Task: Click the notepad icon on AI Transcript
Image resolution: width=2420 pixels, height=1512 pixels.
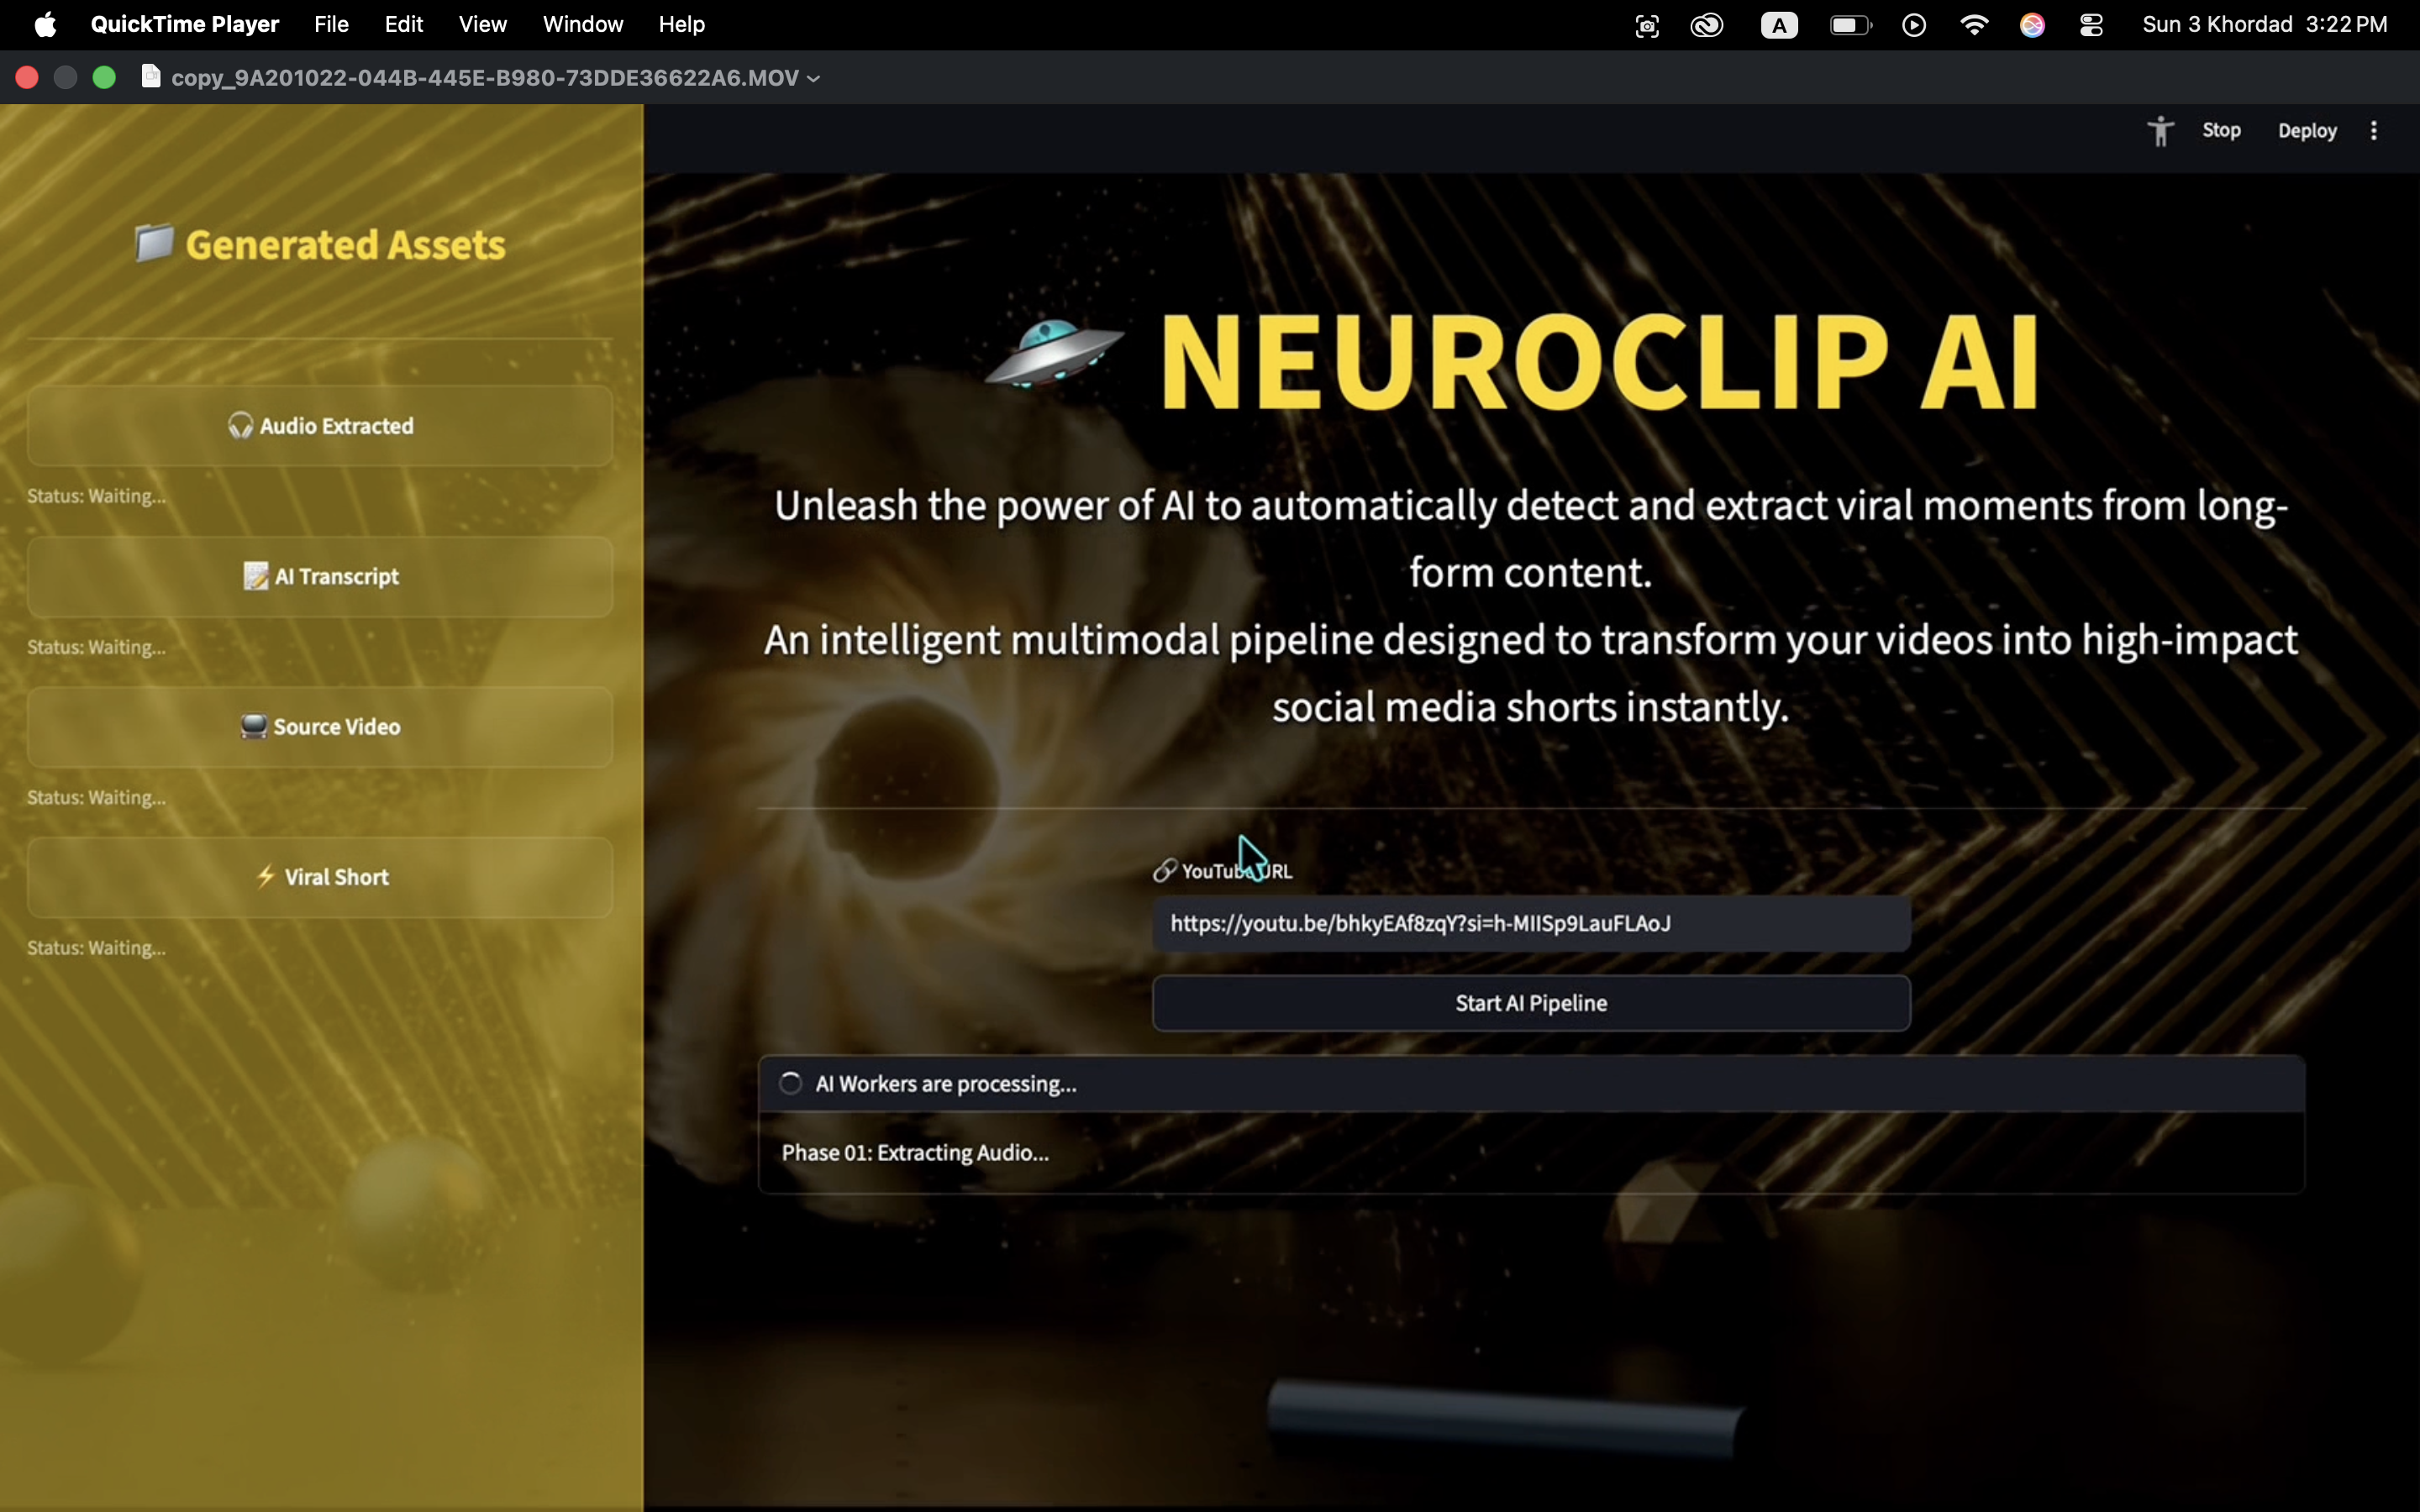Action: (x=256, y=576)
